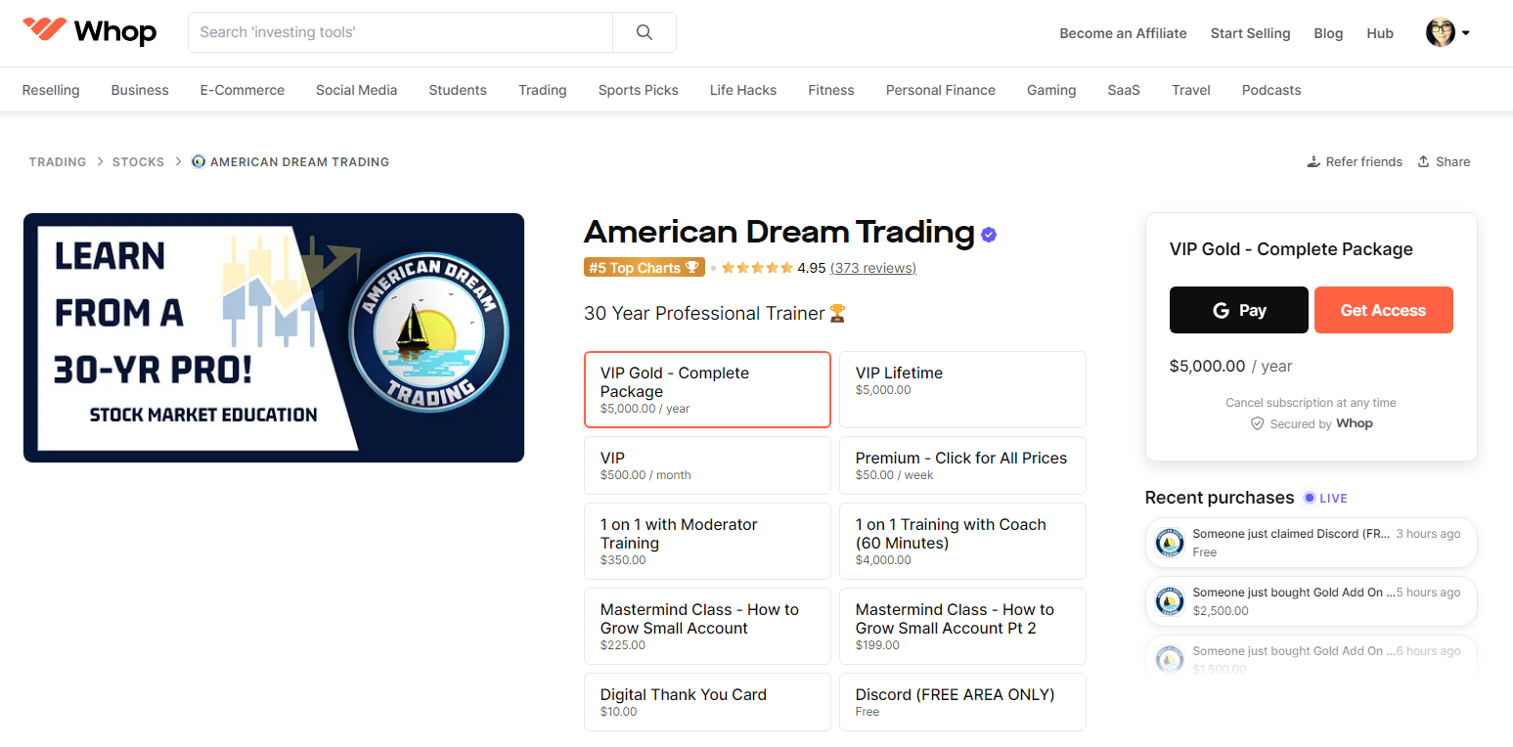Open the Sports Picks category
The image size is (1513, 747).
pyautogui.click(x=639, y=90)
